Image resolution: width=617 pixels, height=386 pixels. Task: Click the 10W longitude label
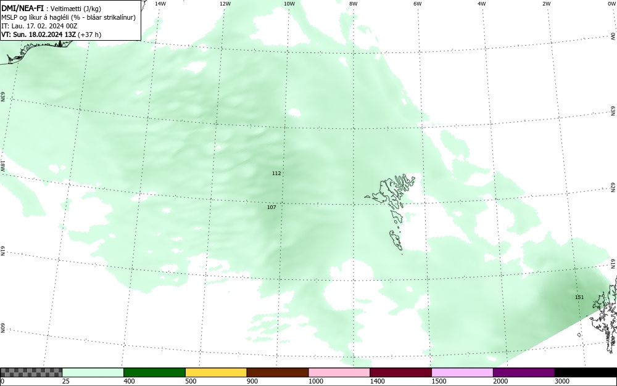tap(289, 4)
